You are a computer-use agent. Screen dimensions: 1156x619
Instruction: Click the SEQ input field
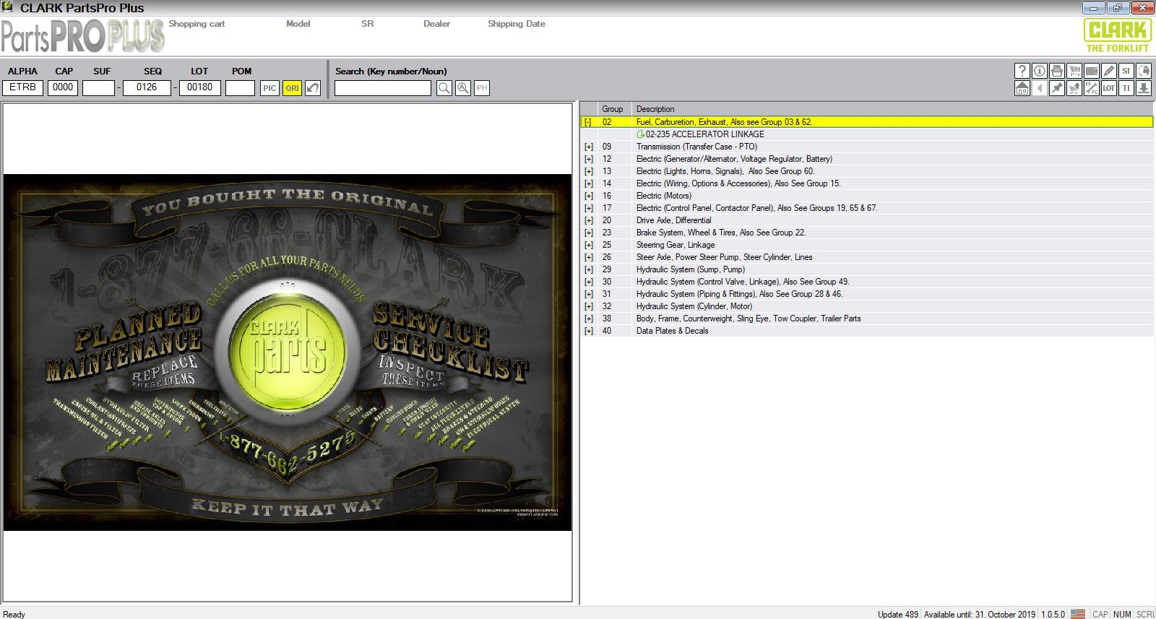[x=147, y=87]
